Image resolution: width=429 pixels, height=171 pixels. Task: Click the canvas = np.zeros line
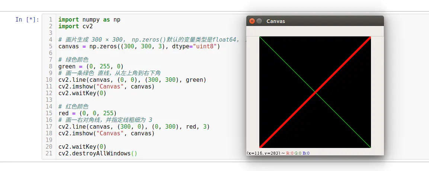pos(139,46)
